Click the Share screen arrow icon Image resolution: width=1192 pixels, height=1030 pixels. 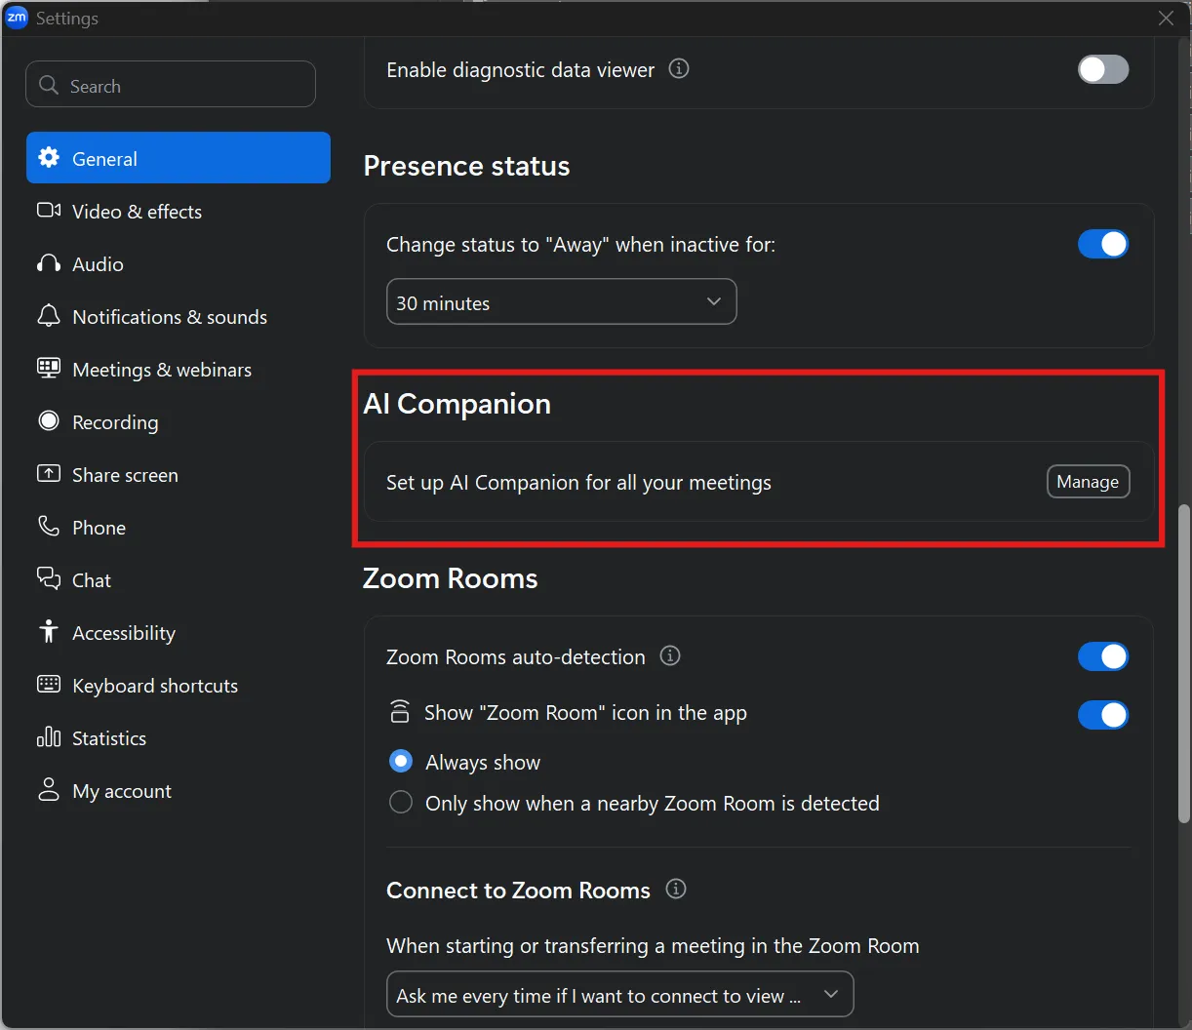[49, 473]
